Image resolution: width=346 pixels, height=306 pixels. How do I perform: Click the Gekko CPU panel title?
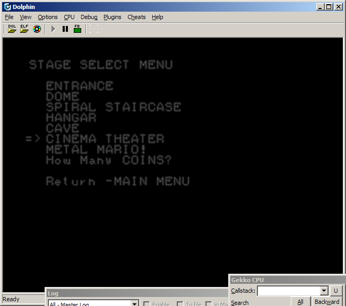[x=247, y=280]
